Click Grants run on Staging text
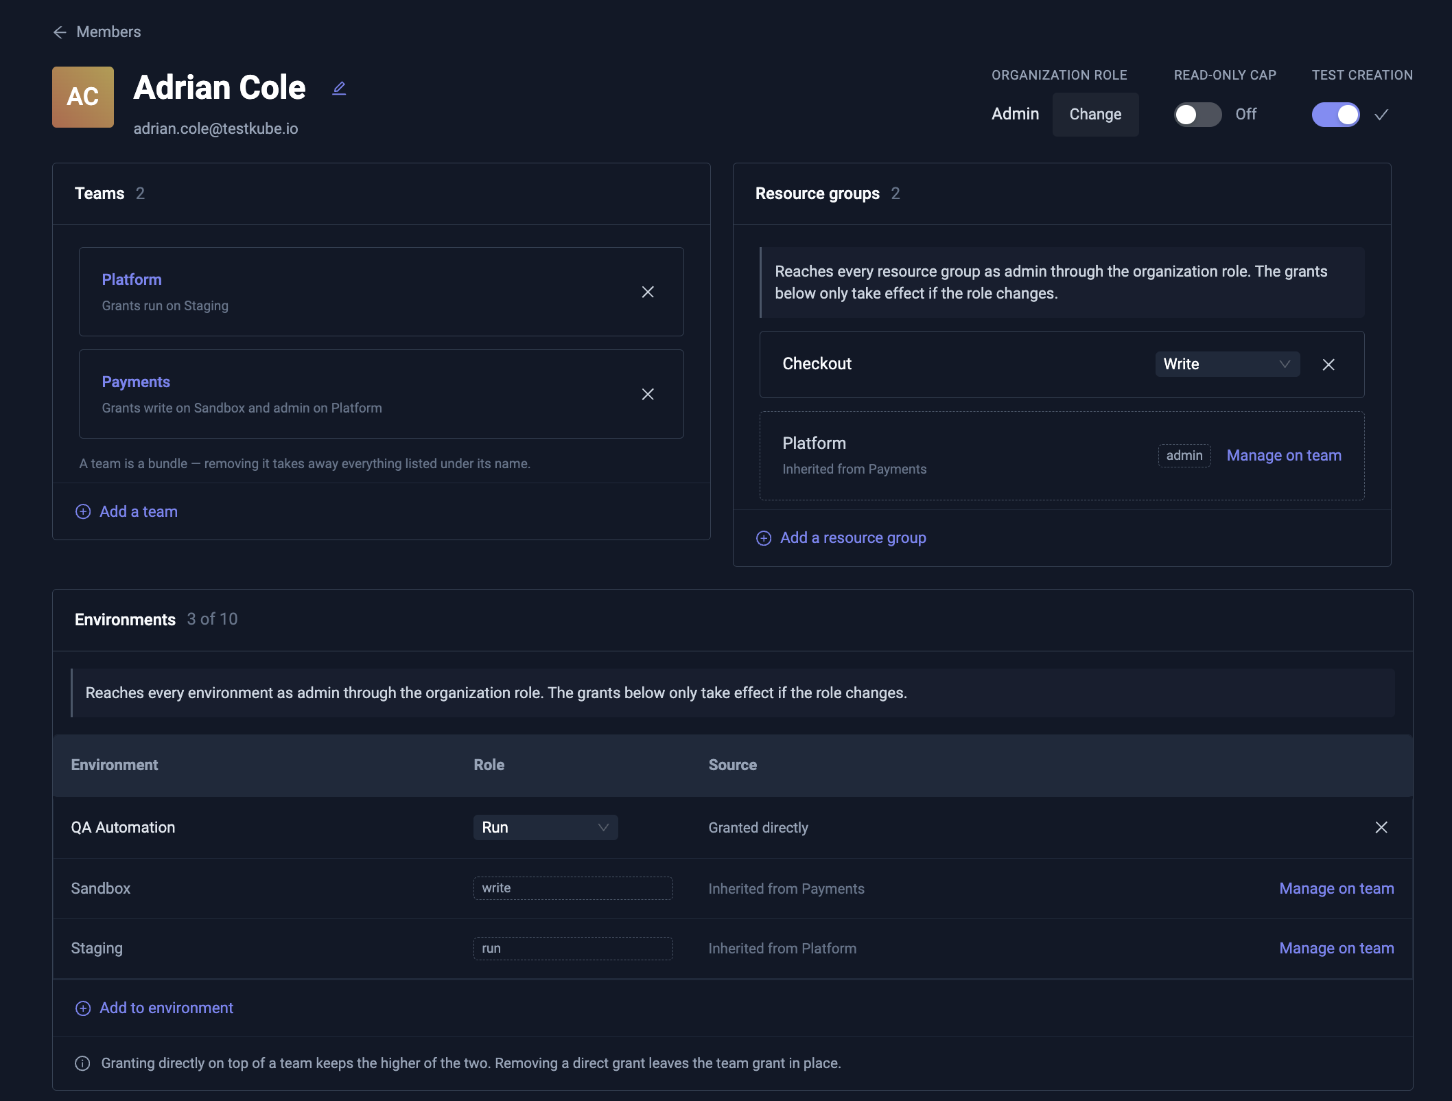Viewport: 1452px width, 1101px height. tap(165, 305)
